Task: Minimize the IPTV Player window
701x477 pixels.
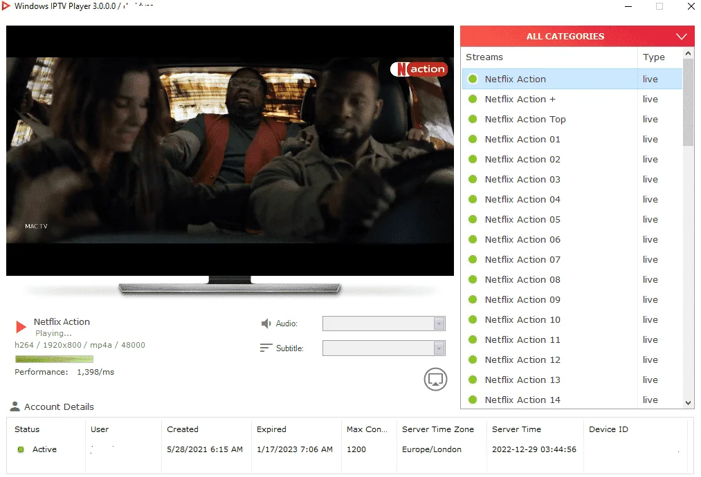Action: 628,6
